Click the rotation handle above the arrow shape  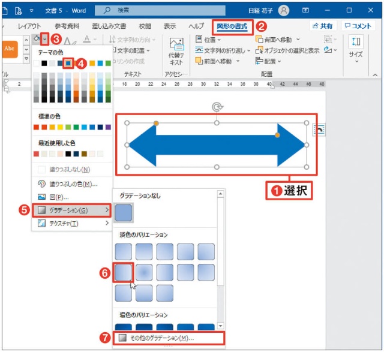coord(217,107)
